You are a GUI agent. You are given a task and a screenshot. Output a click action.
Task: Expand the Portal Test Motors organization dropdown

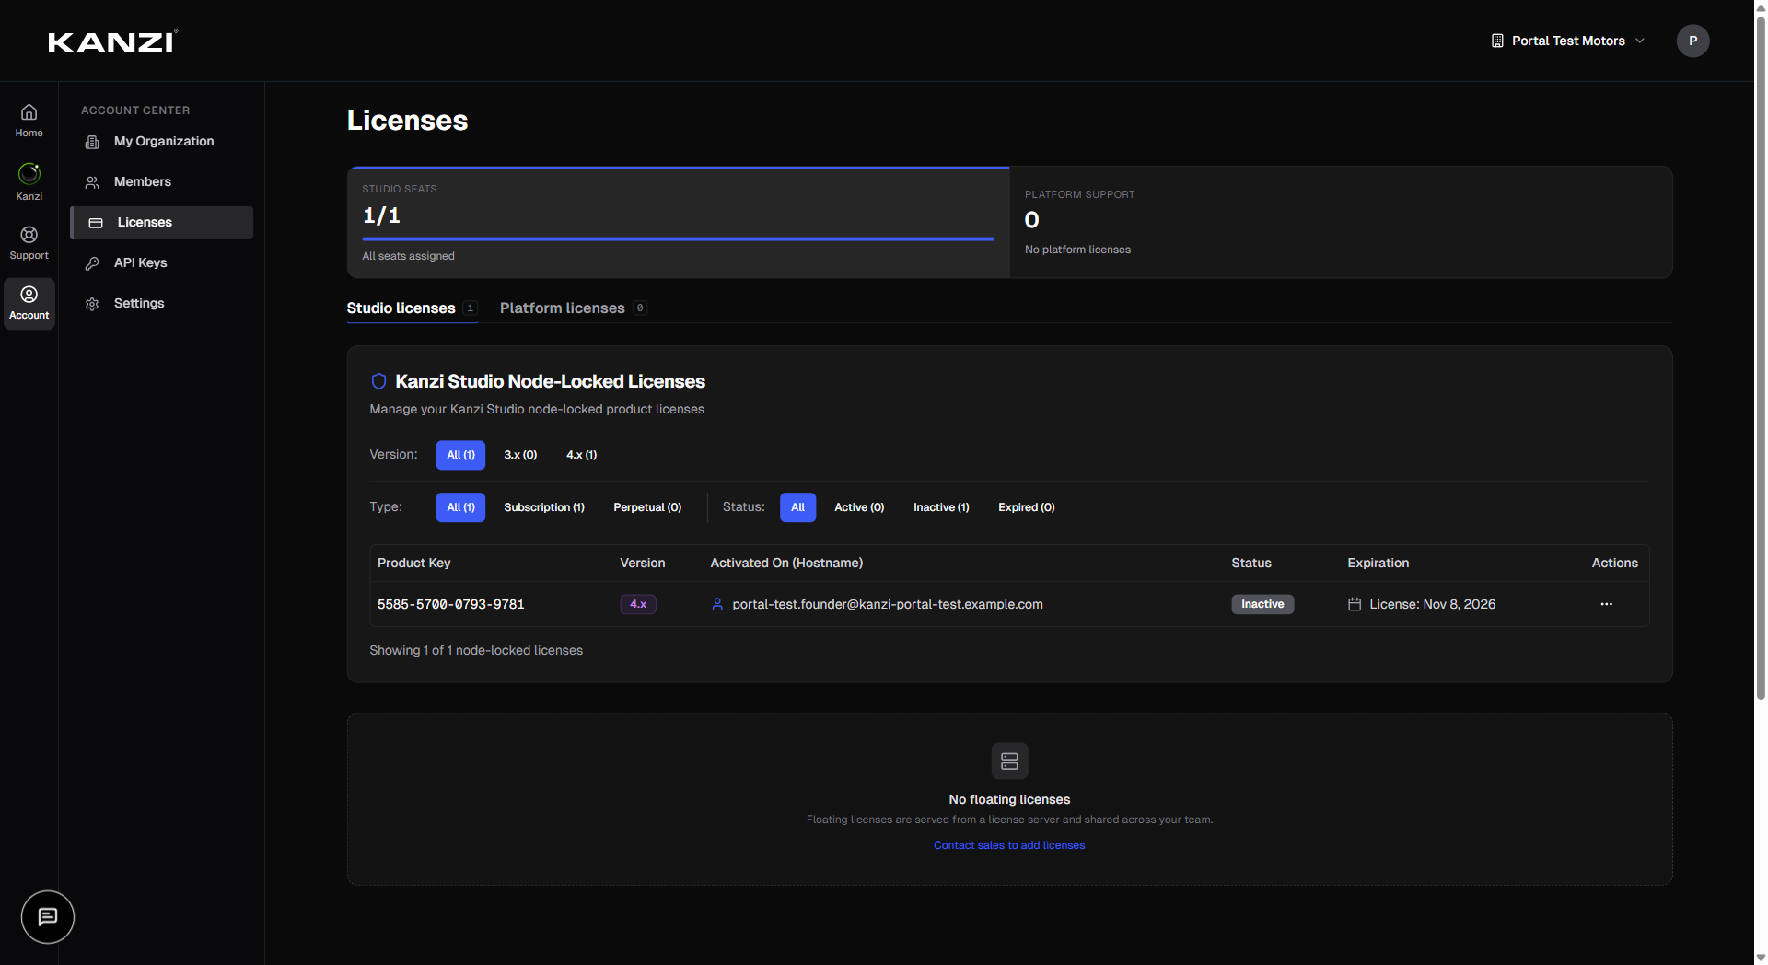pyautogui.click(x=1568, y=41)
